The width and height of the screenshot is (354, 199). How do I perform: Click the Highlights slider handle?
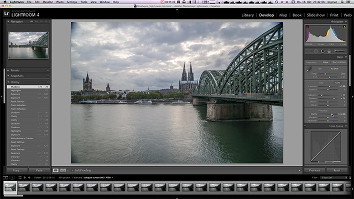321,95
